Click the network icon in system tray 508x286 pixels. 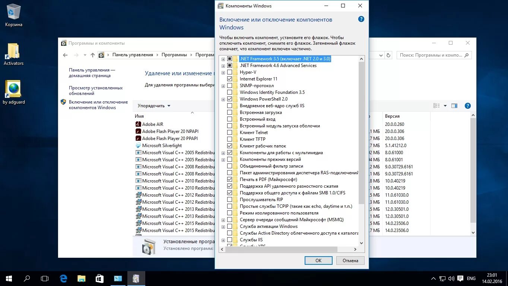[x=442, y=279]
